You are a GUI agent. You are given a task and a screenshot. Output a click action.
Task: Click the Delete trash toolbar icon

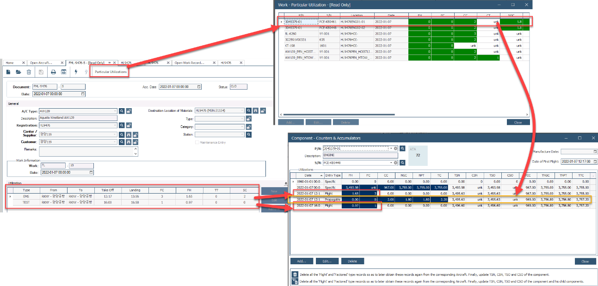[29, 72]
